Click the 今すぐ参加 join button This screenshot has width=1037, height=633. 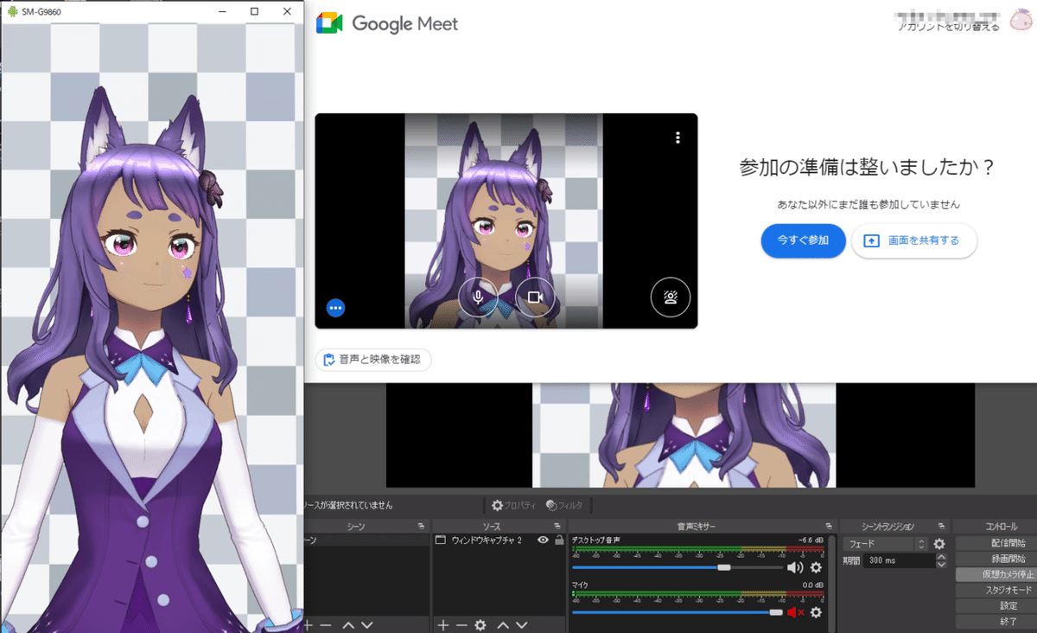(x=803, y=240)
